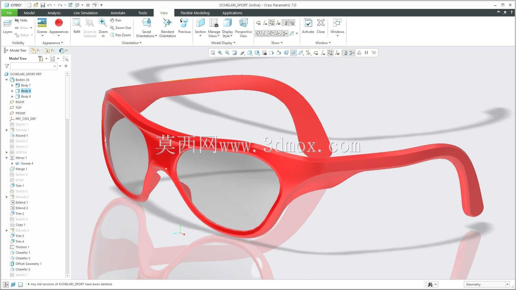Select the Pan tool in the ribbon
The image size is (516, 290).
[116, 20]
